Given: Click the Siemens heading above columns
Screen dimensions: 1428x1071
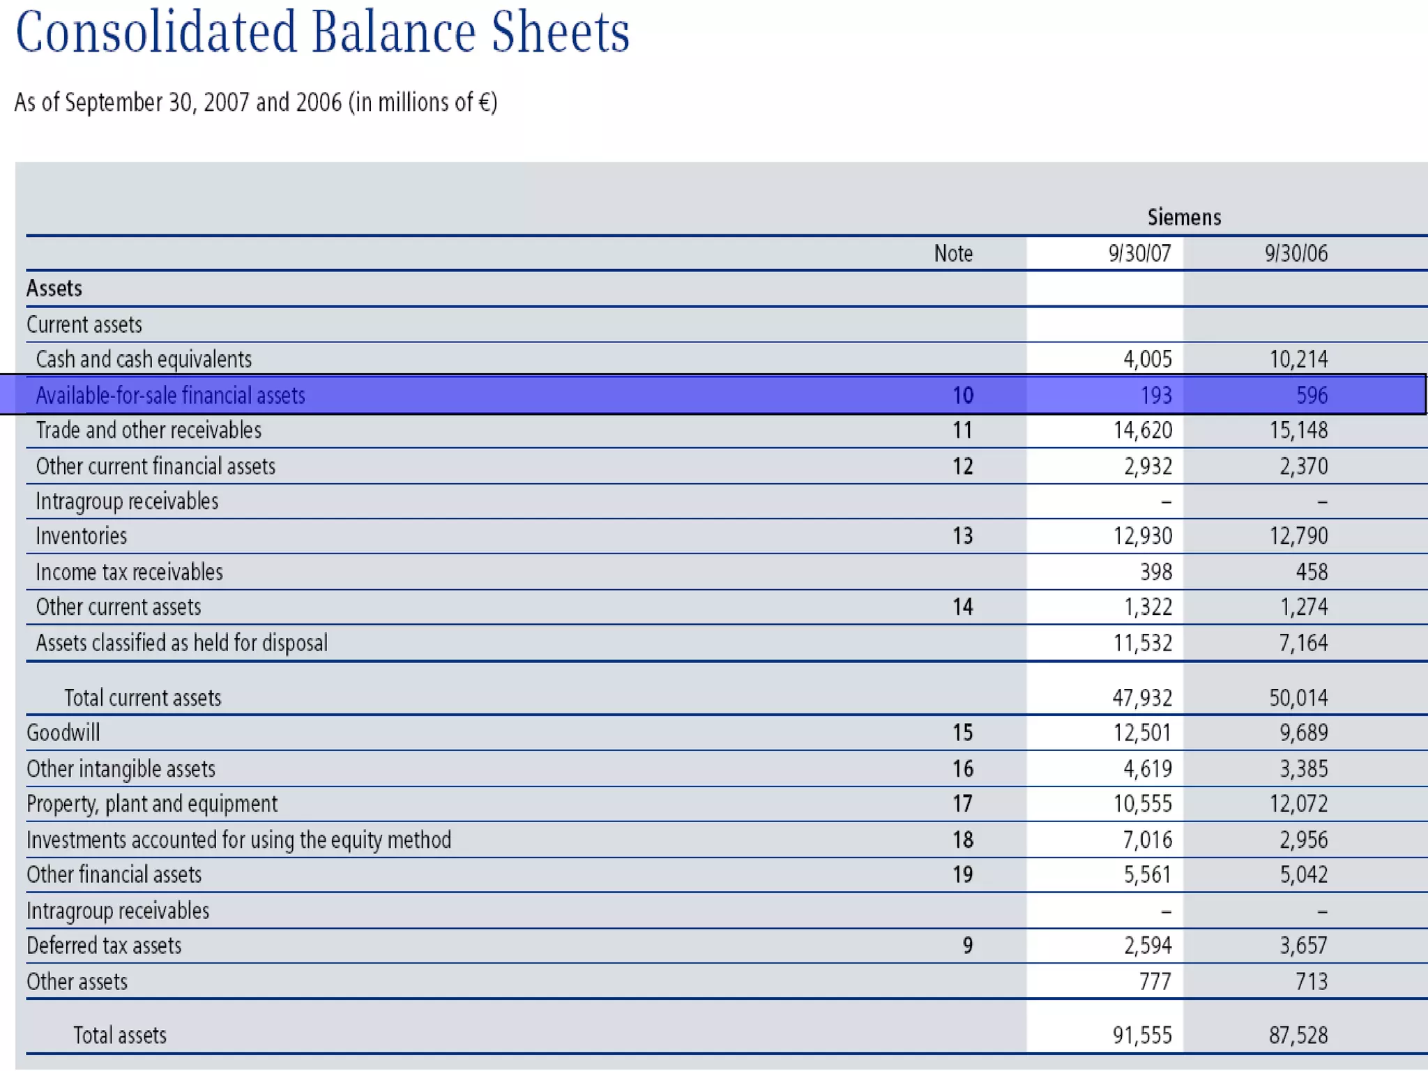Looking at the screenshot, I should pos(1184,218).
